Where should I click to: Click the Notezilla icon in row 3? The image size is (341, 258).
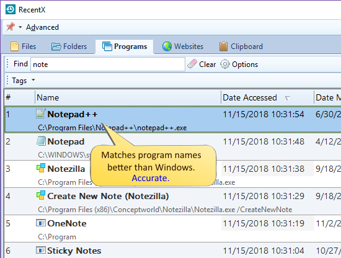(x=41, y=168)
